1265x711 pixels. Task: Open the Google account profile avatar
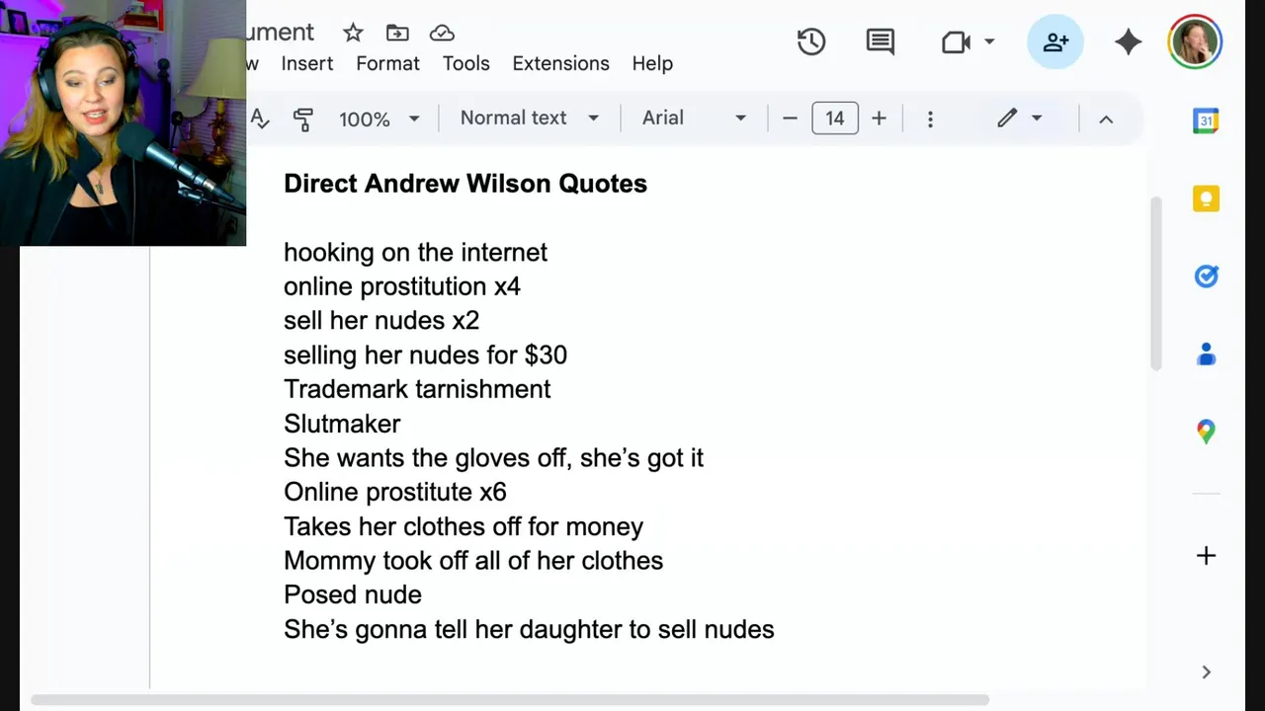click(x=1195, y=41)
